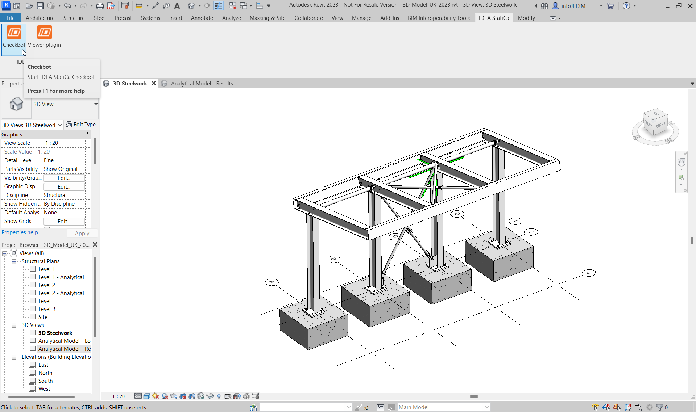Open the default 3D view from Quick Access toolbar
Viewport: 696px width, 412px height.
pos(191,5)
